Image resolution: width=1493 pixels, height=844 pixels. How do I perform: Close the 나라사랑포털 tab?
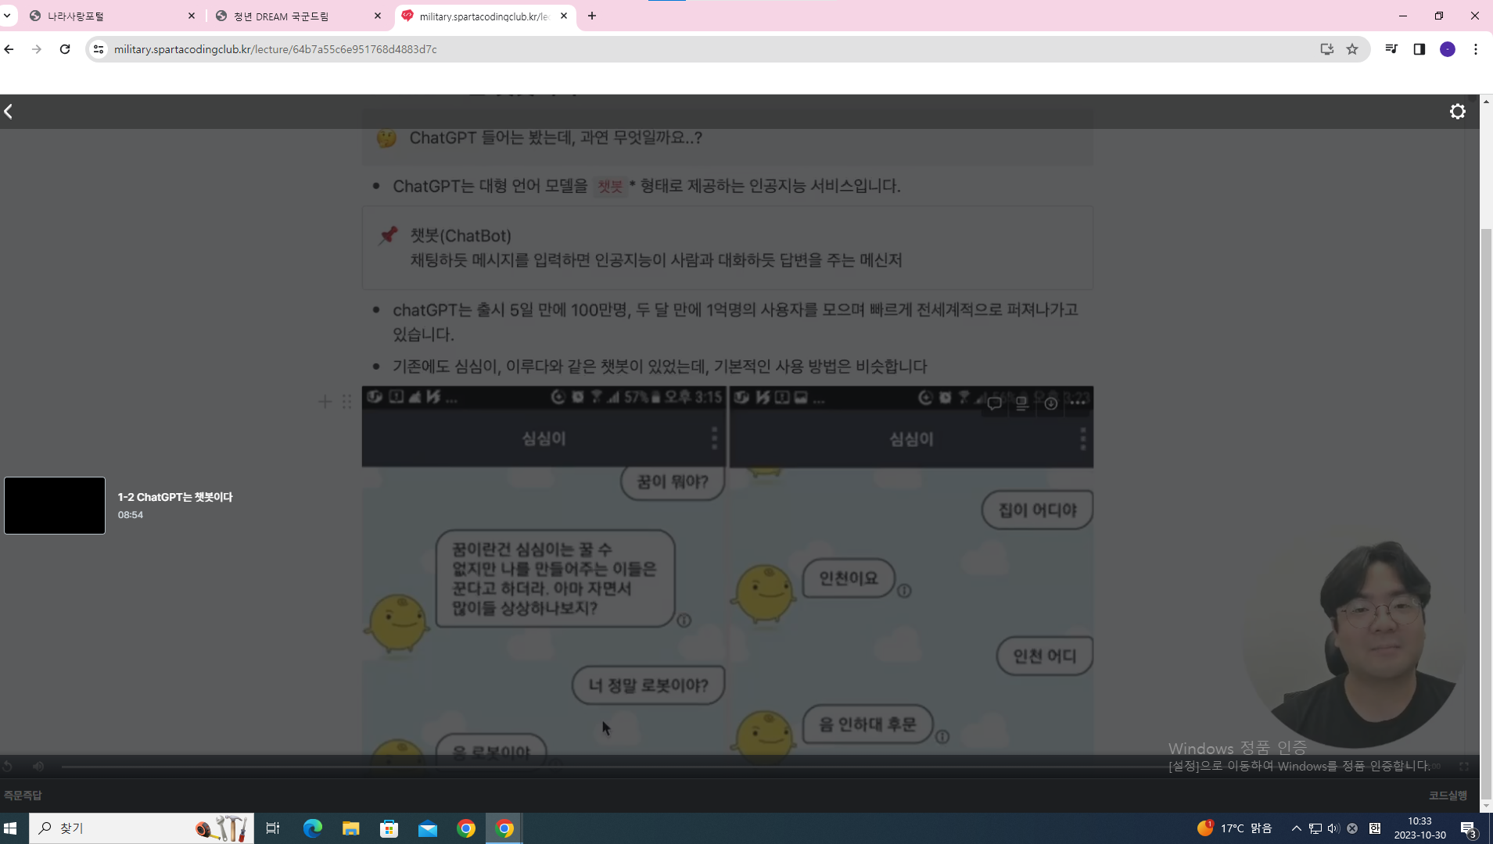tap(192, 16)
